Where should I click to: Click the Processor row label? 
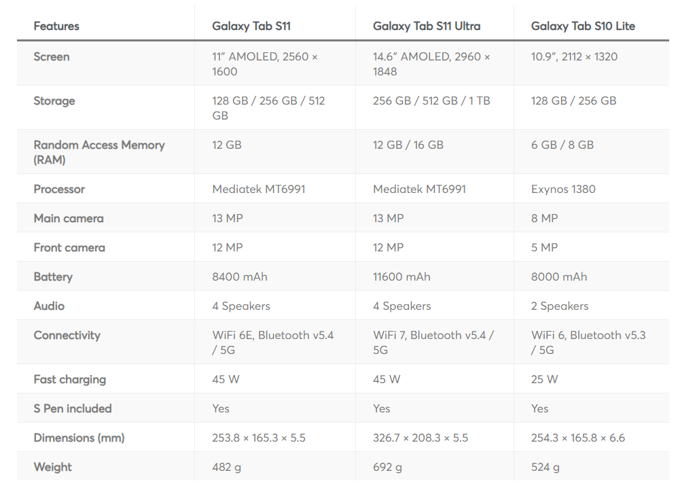(59, 189)
